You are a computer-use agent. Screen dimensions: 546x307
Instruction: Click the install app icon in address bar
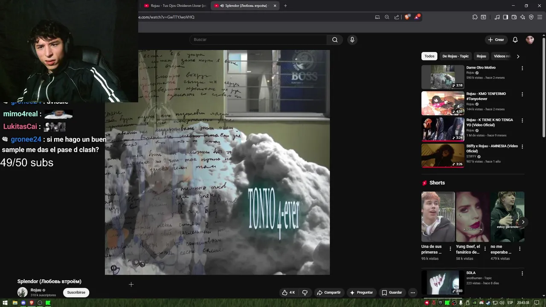click(x=377, y=17)
